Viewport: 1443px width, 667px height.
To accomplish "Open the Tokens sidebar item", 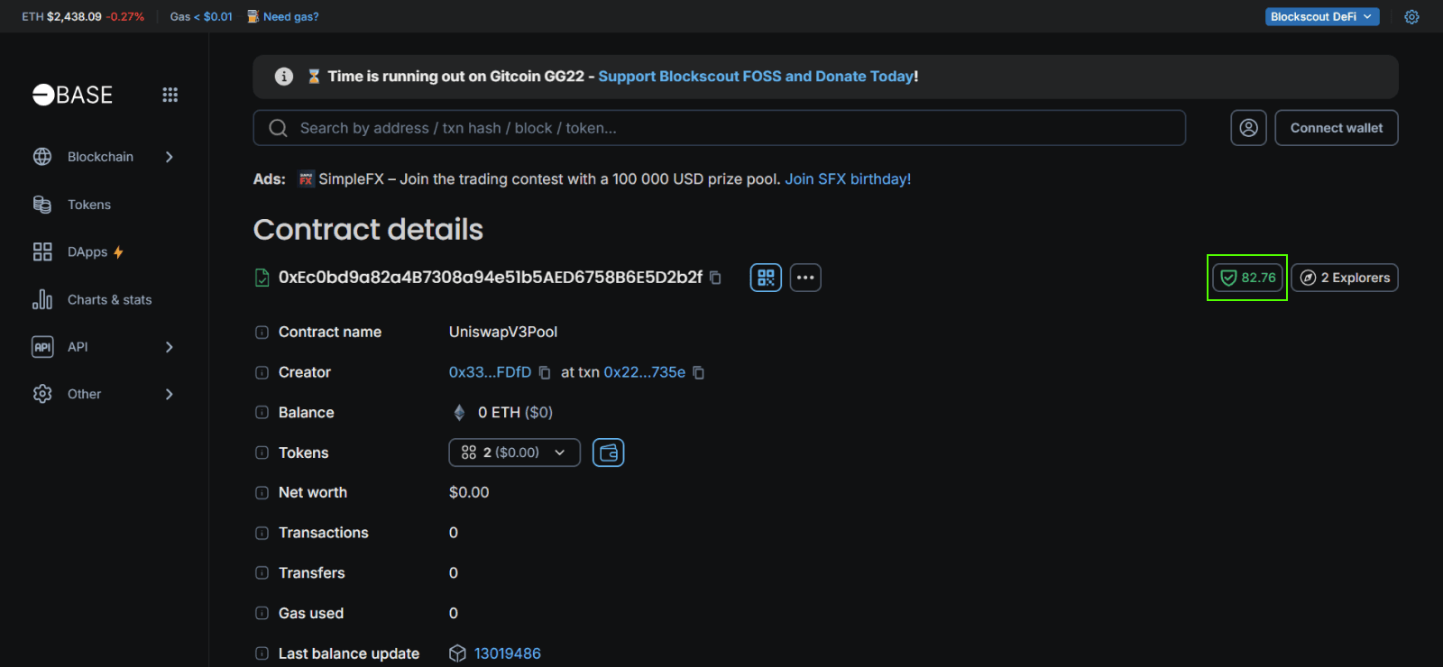I will [x=88, y=205].
